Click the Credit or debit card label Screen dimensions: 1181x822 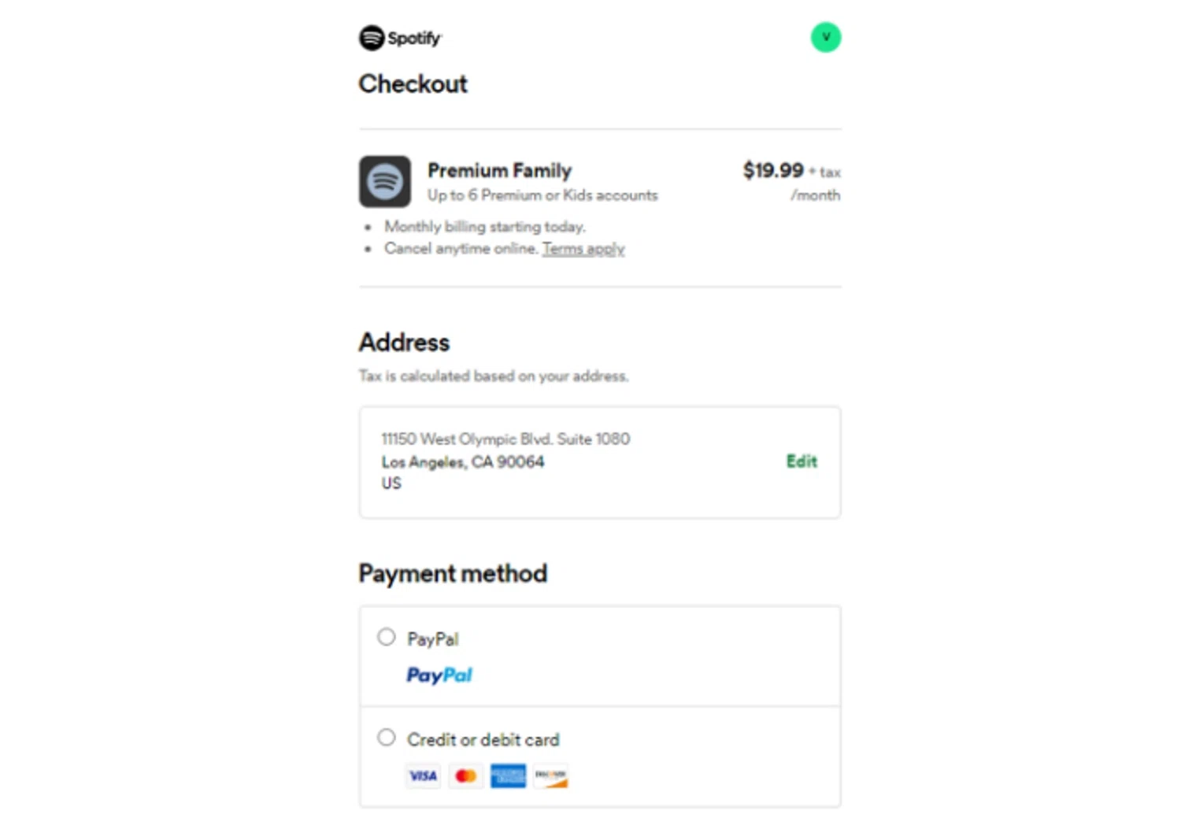(x=483, y=739)
